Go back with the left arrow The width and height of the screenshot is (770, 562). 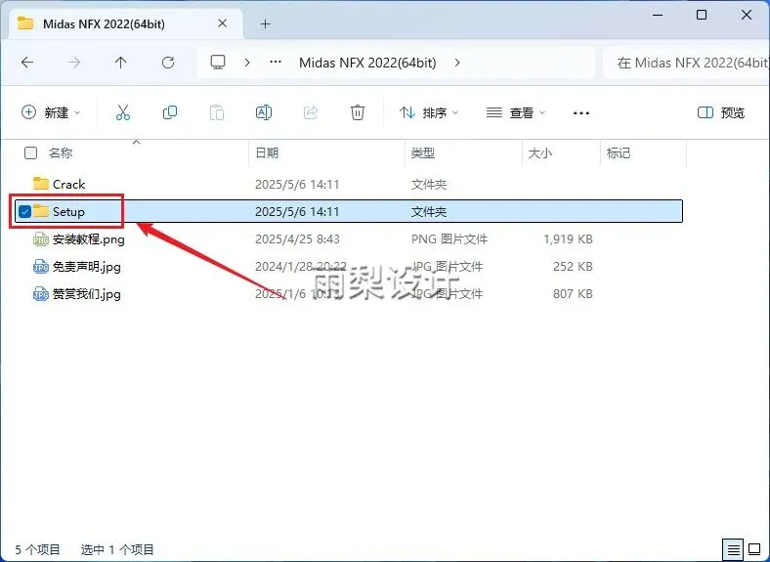(x=27, y=63)
